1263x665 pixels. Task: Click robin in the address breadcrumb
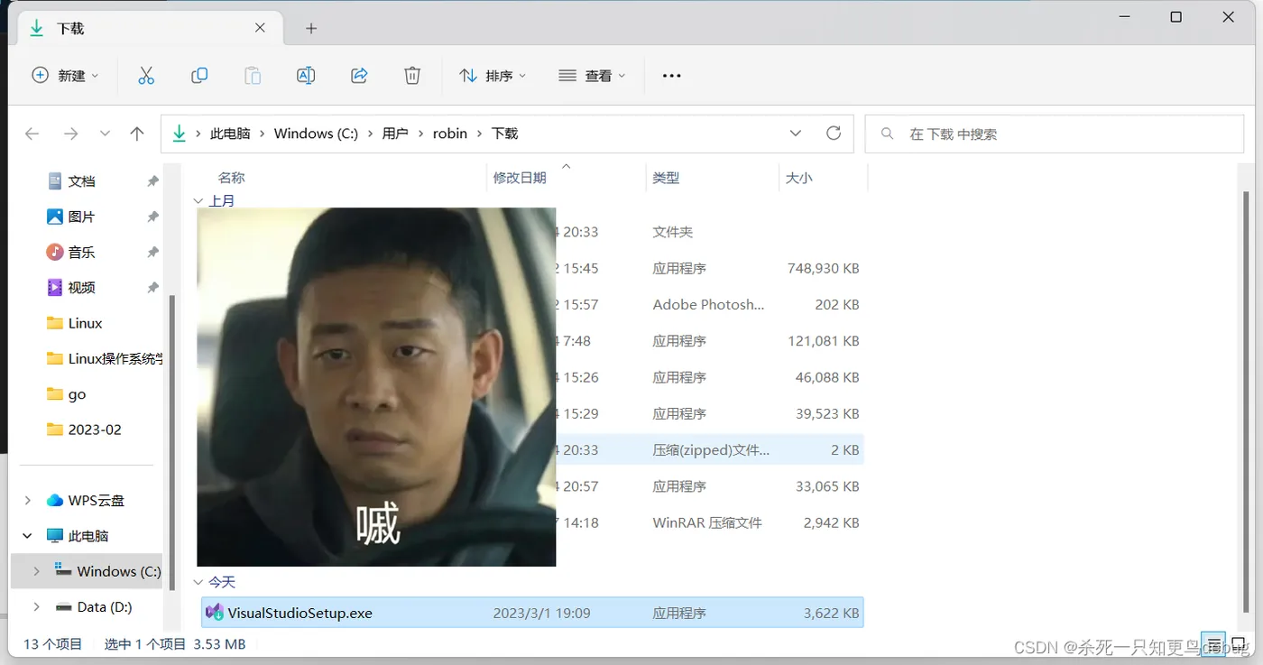tap(450, 134)
